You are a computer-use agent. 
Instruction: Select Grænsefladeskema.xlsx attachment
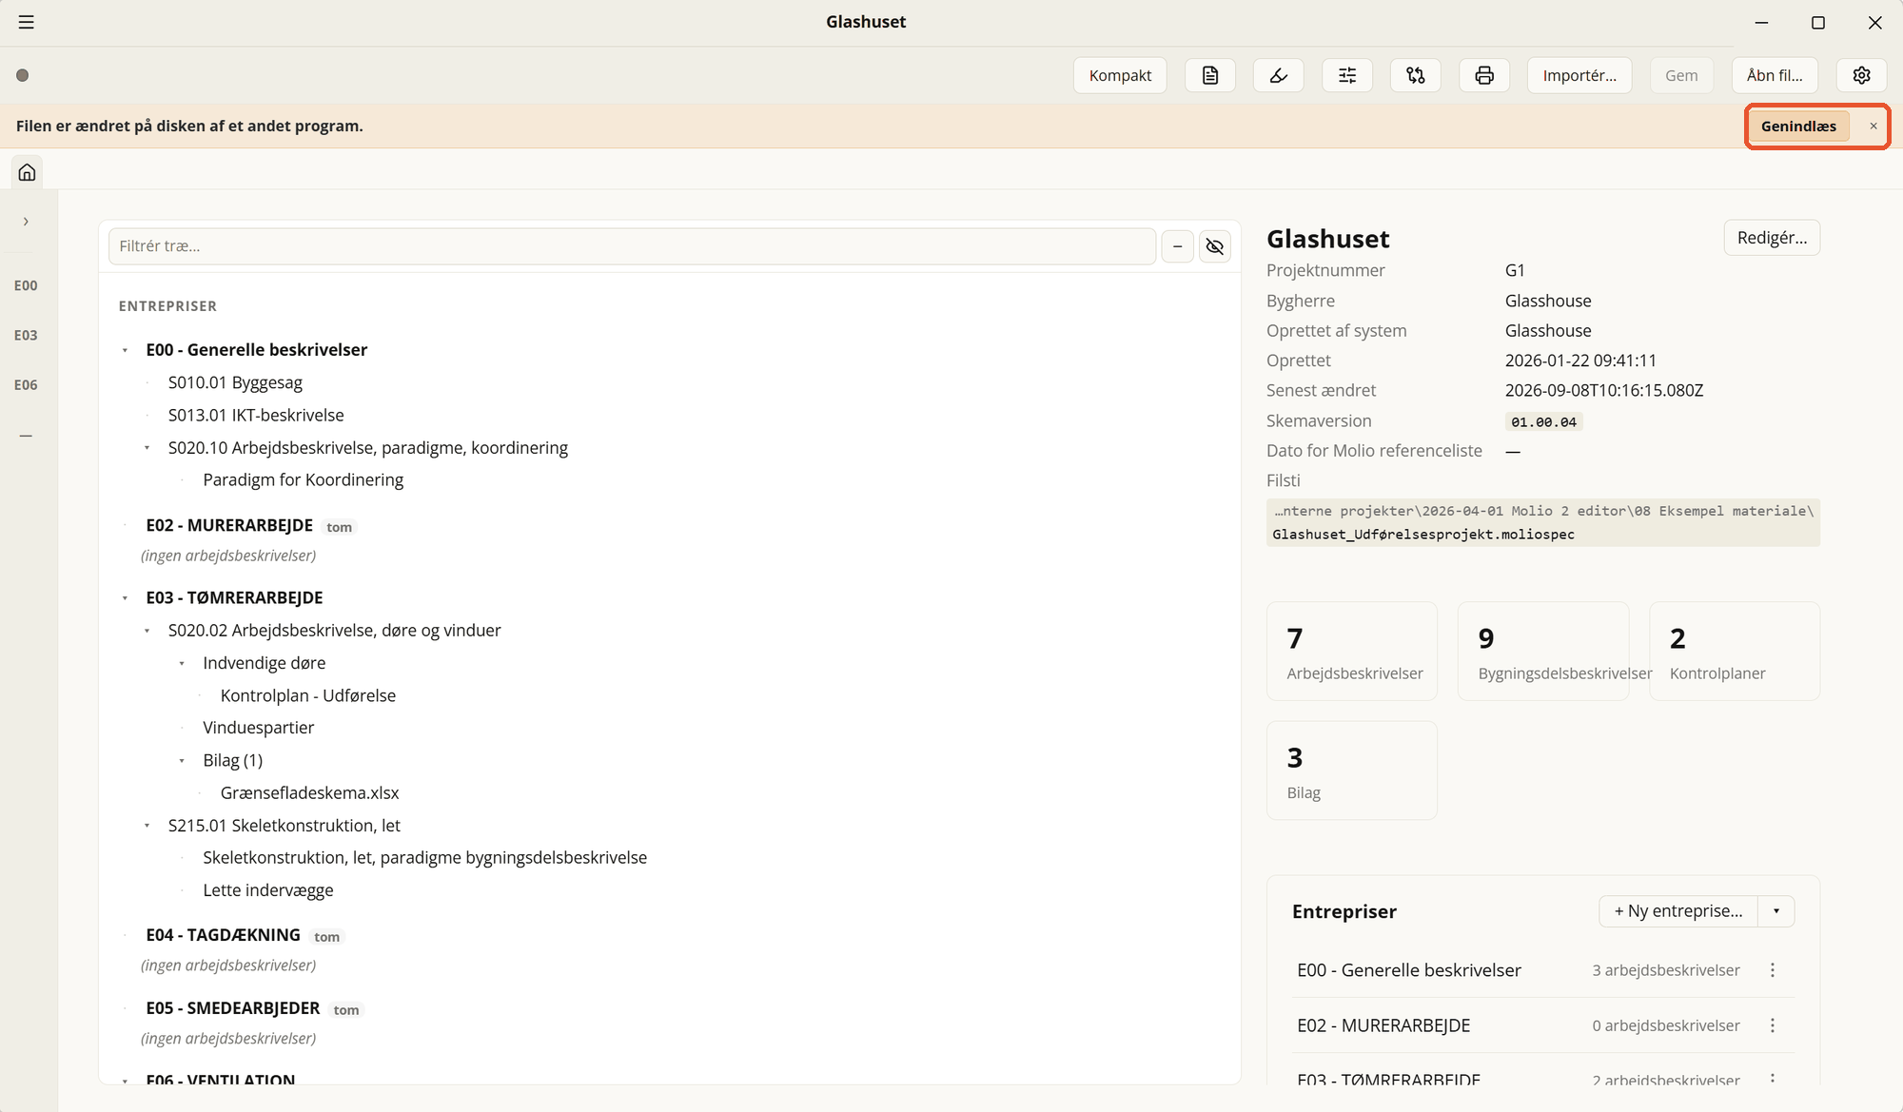(309, 792)
